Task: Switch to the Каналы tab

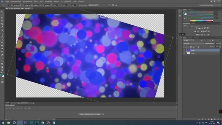Action: (x=190, y=38)
